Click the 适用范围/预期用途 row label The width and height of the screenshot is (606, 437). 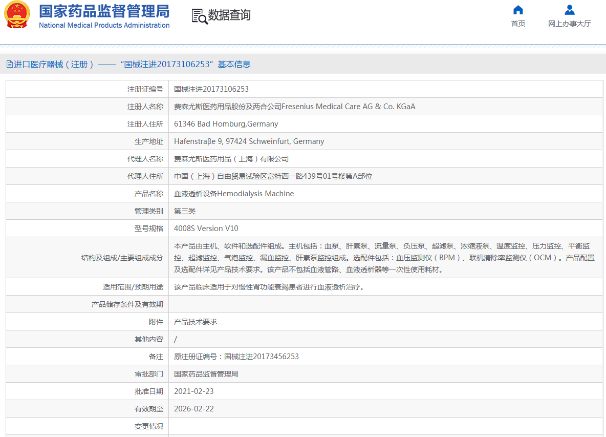pyautogui.click(x=133, y=287)
